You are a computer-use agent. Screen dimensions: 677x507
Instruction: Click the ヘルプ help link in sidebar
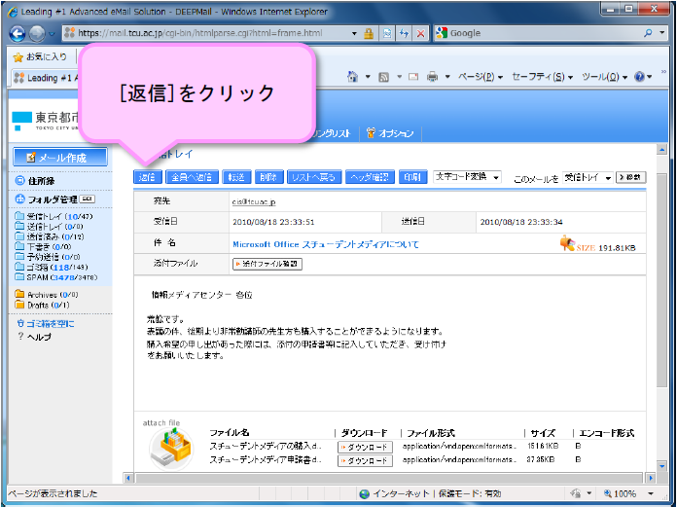click(35, 337)
